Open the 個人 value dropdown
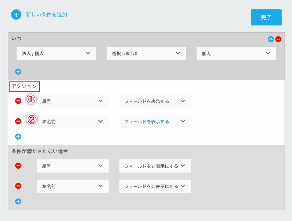The height and width of the screenshot is (221, 292). point(236,53)
